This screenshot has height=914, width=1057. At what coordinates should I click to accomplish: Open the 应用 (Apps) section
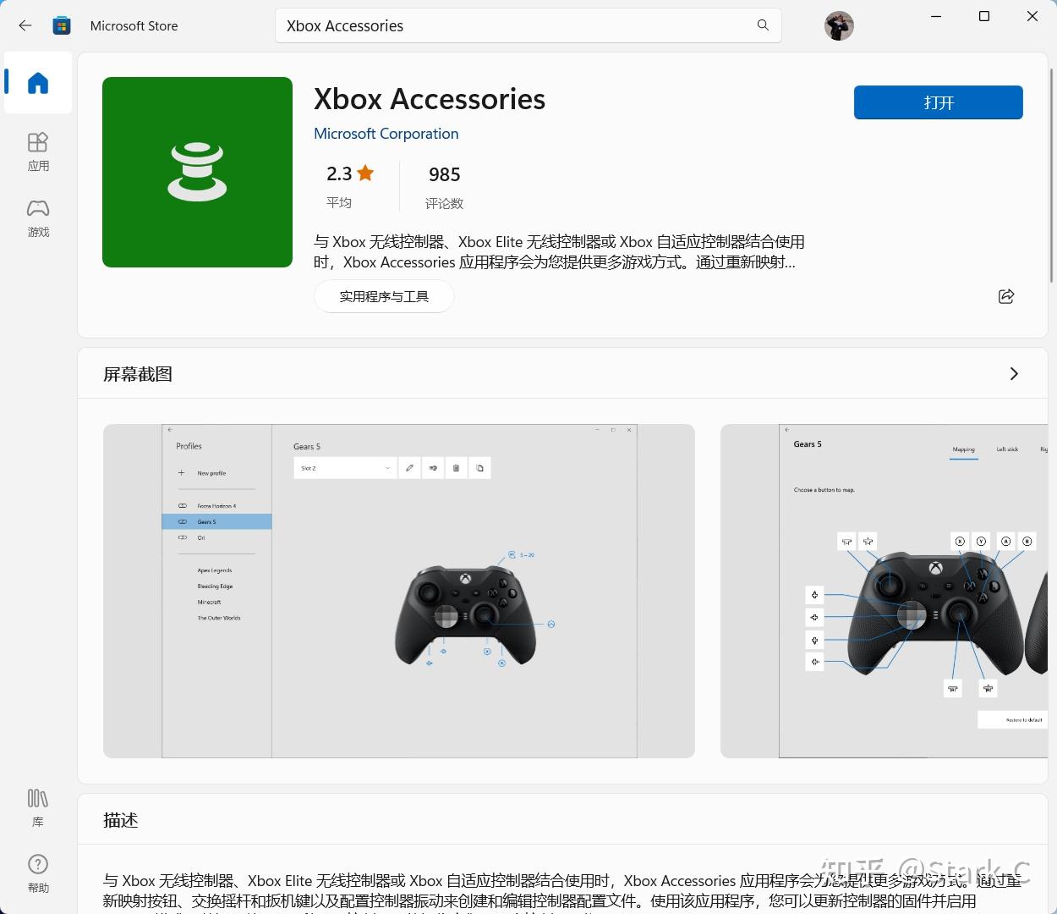38,151
